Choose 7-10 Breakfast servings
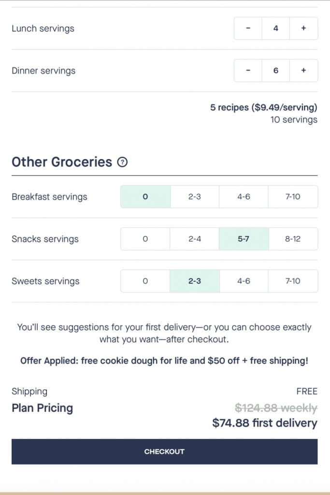Viewport: 330px width, 495px height. 293,197
